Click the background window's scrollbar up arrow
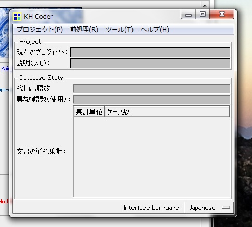 pyautogui.click(x=205, y=6)
